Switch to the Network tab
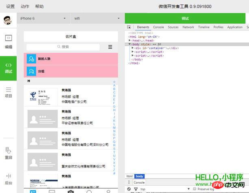This screenshot has height=193, width=249. tap(188, 27)
